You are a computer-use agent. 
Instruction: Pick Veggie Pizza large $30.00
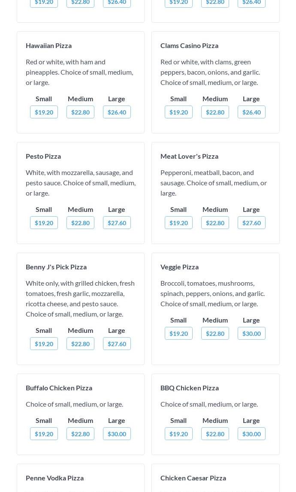pyautogui.click(x=251, y=333)
